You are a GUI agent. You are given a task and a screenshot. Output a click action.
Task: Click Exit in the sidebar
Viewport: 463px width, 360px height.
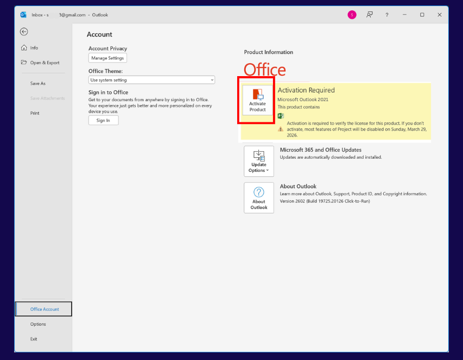coord(34,339)
